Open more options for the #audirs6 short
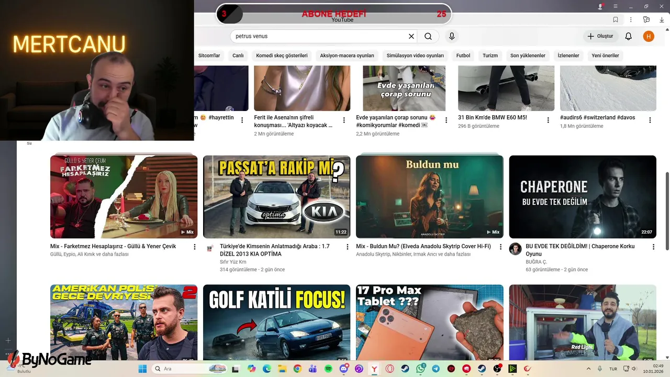 (650, 120)
